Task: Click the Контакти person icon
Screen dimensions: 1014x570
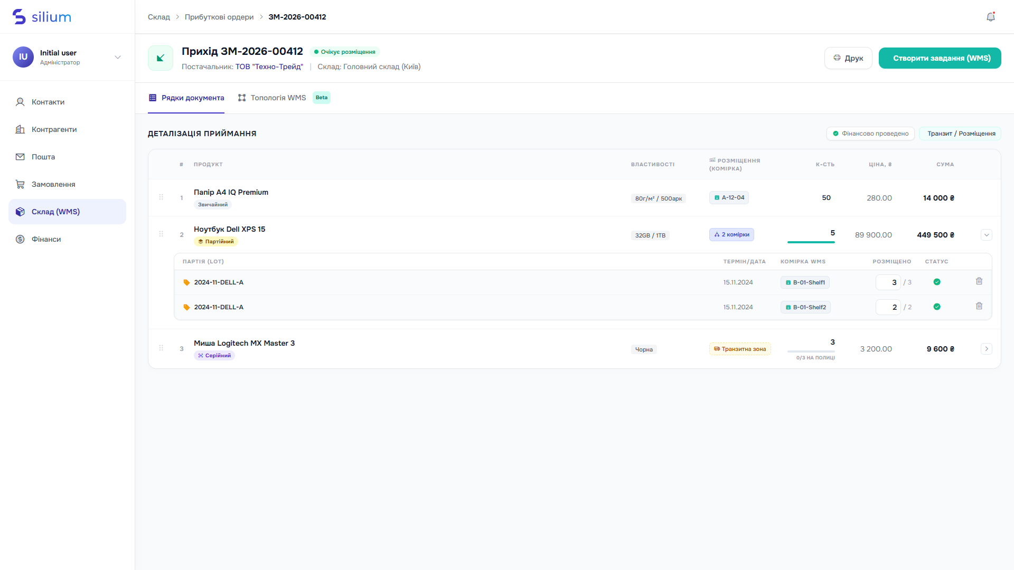Action: (x=20, y=102)
